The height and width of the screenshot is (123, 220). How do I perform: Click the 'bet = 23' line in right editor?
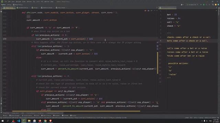(172, 15)
